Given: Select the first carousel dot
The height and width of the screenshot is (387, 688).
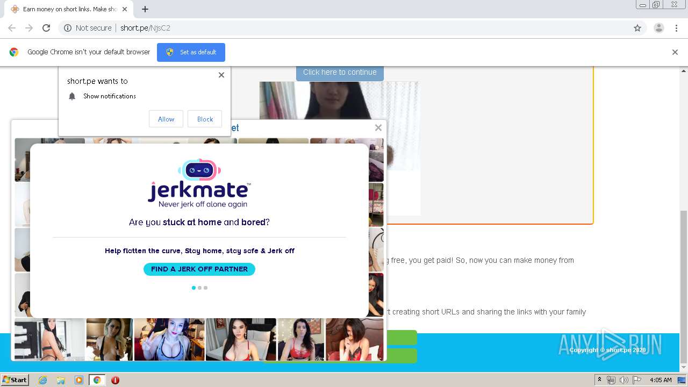Looking at the screenshot, I should click(x=193, y=288).
